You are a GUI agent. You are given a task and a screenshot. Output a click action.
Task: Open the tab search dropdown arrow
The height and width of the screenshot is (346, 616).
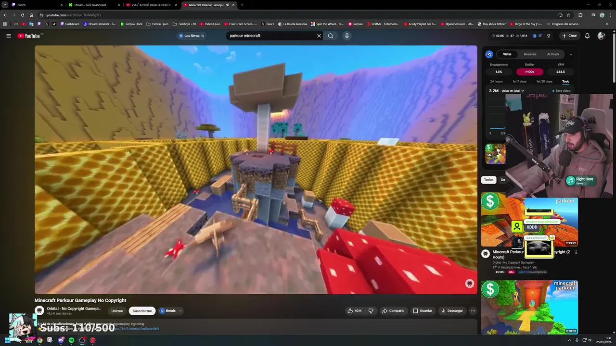[x=4, y=5]
